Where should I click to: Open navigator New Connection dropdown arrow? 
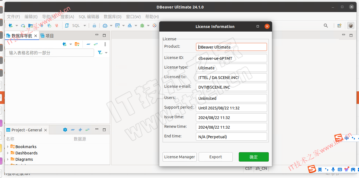[x=70, y=44]
